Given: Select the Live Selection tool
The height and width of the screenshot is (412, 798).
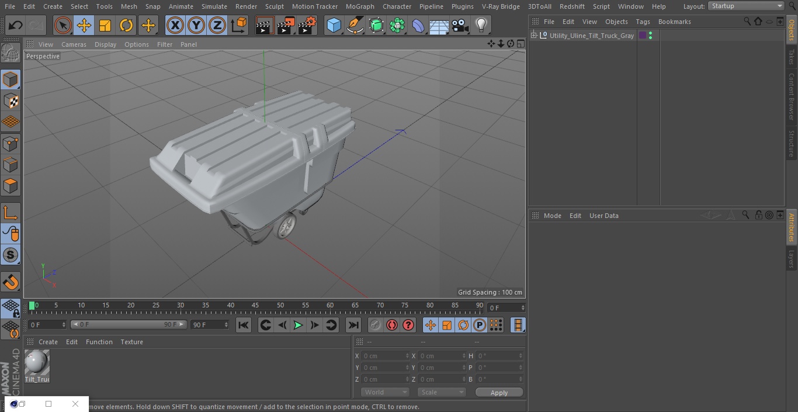Looking at the screenshot, I should point(63,25).
